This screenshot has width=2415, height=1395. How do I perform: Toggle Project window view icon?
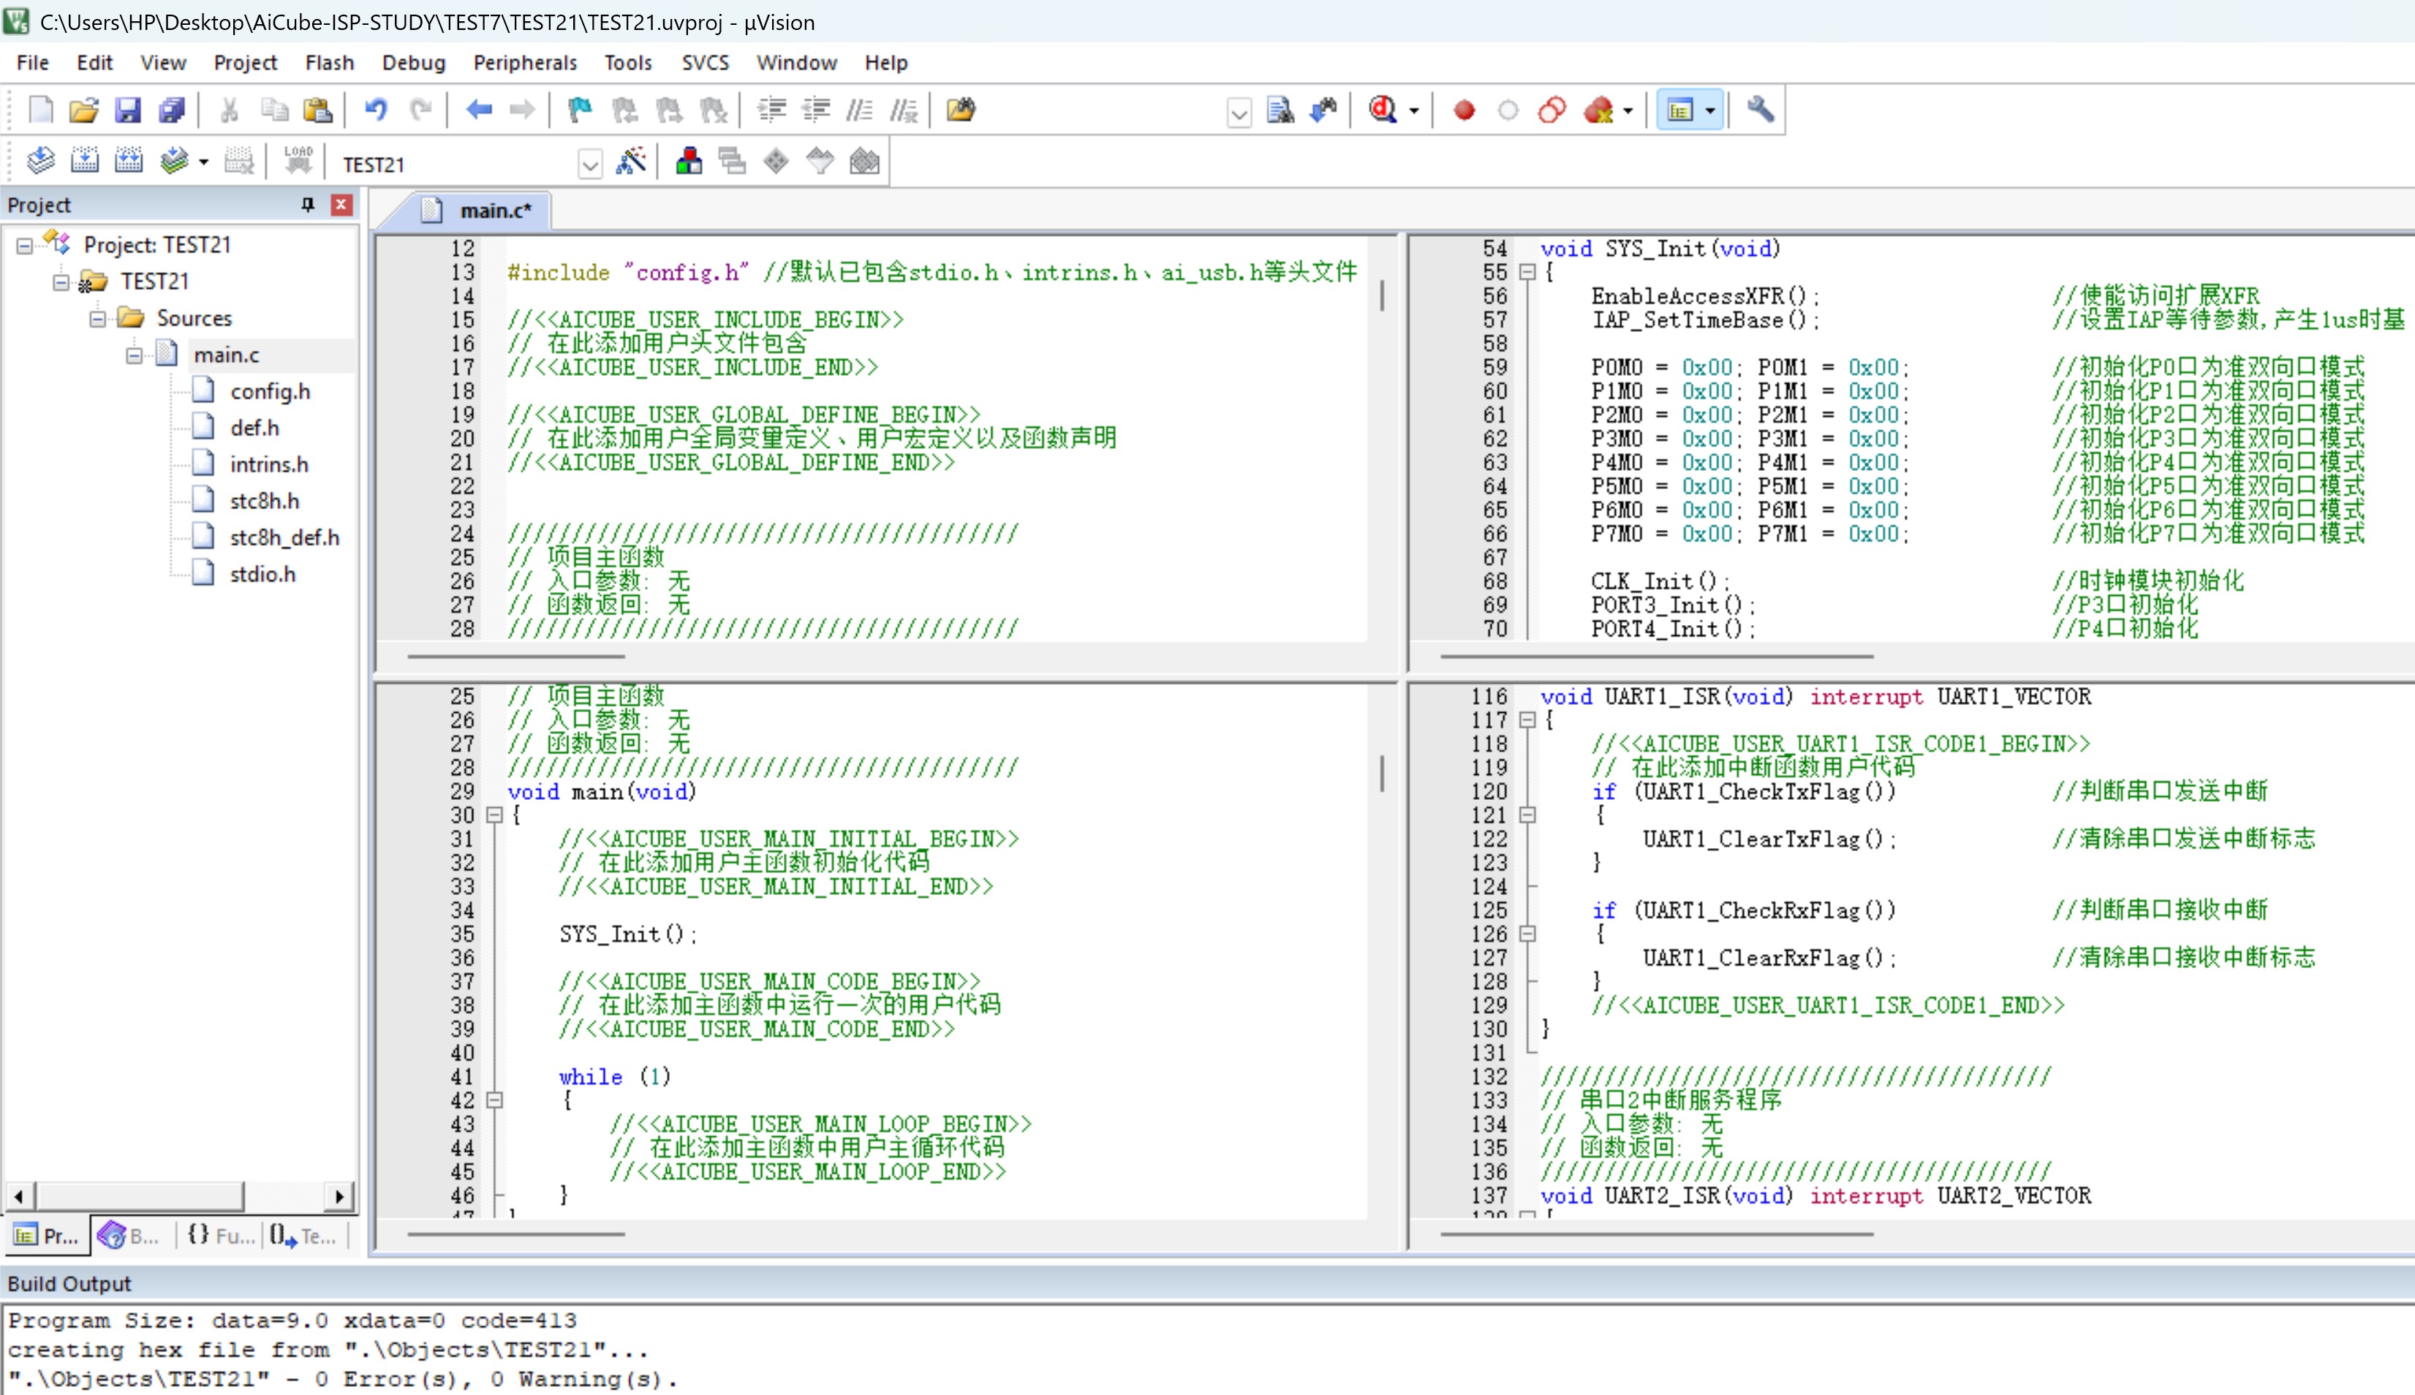click(1680, 110)
